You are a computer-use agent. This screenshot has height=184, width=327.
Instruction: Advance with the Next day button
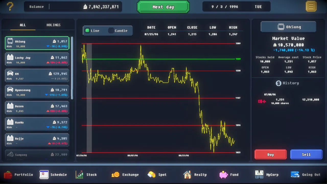pyautogui.click(x=163, y=7)
